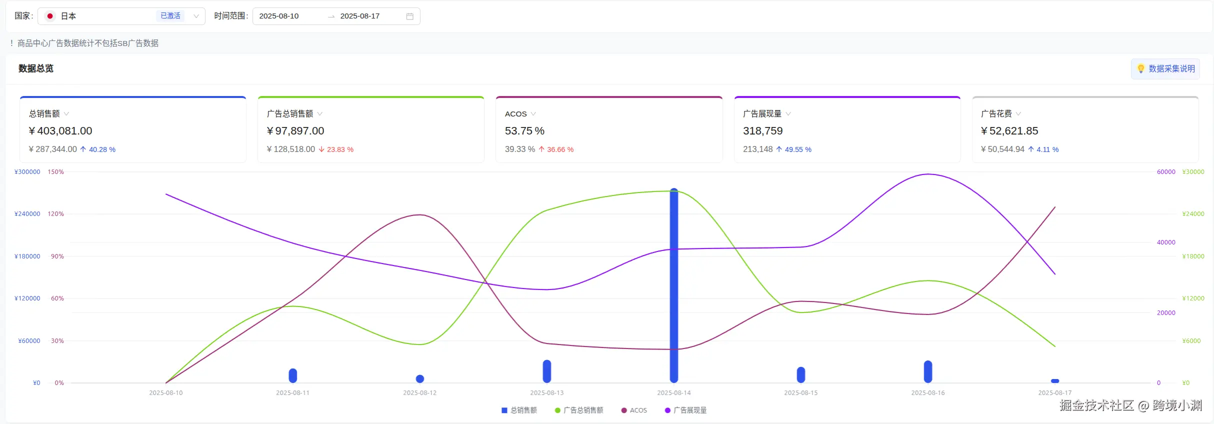Expand the ACOS metric selector chevron
The height and width of the screenshot is (424, 1214).
tap(533, 114)
